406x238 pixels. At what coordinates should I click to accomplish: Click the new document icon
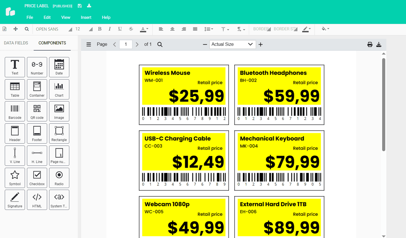(4, 29)
